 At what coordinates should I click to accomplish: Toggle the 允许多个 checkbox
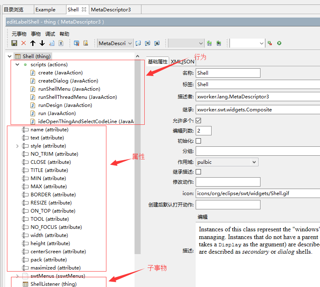pyautogui.click(x=199, y=120)
